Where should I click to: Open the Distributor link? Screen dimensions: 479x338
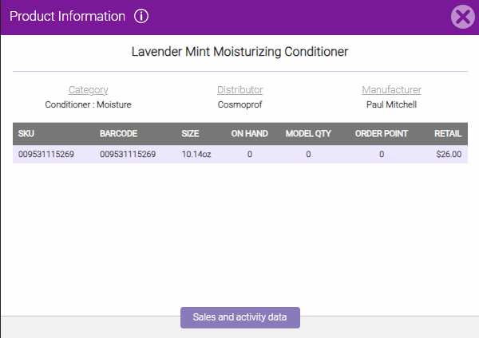(239, 90)
